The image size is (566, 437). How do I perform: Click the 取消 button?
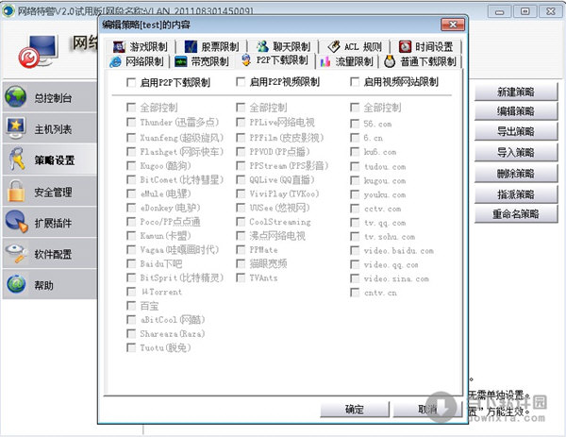point(427,410)
